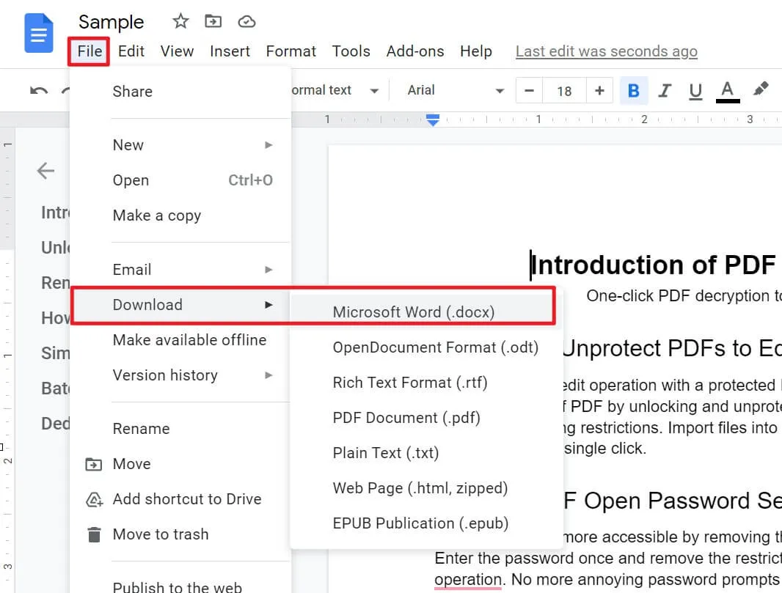Open the Add-ons menu
This screenshot has height=593, width=782.
click(414, 51)
